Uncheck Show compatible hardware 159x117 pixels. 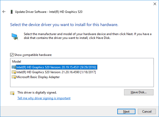click(x=12, y=55)
